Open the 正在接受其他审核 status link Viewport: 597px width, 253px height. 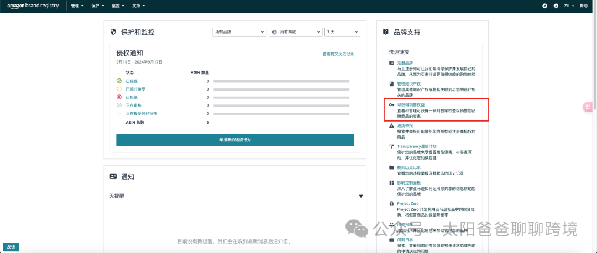click(x=142, y=113)
